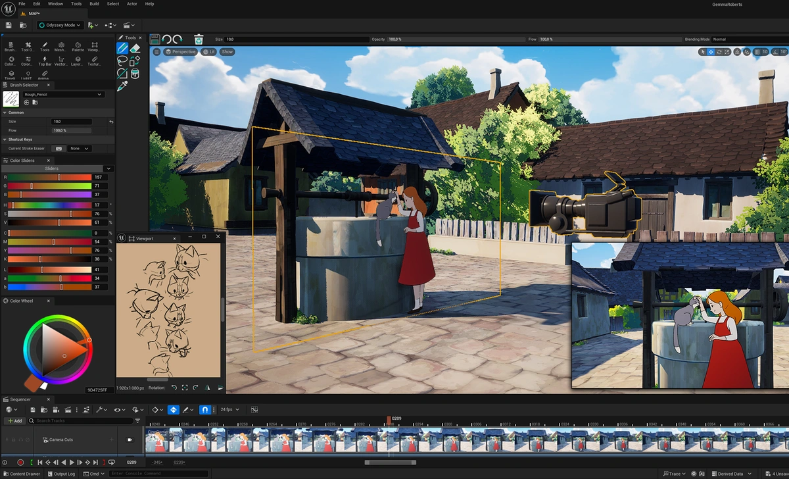The image size is (789, 479).
Task: Toggle the magnet snapping button in Sequencer
Action: click(x=204, y=409)
